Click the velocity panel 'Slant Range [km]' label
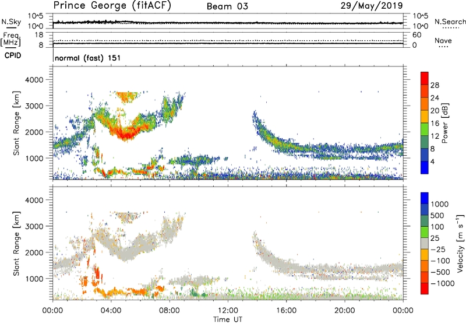 coord(16,243)
